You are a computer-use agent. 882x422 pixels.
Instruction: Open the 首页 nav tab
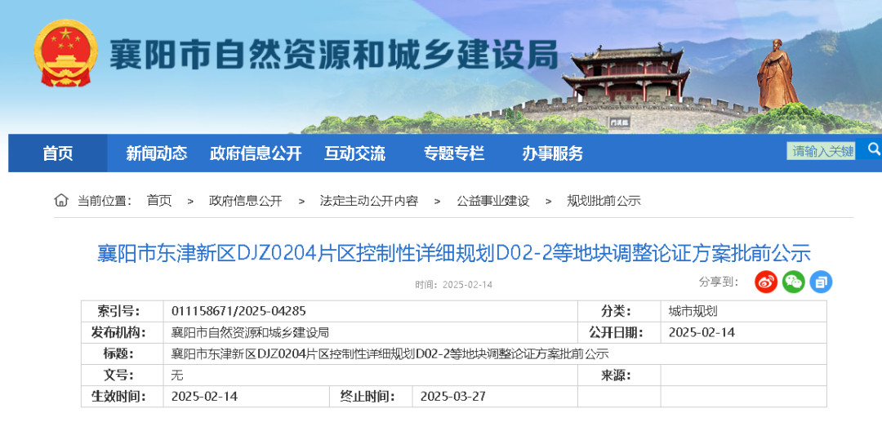(58, 153)
